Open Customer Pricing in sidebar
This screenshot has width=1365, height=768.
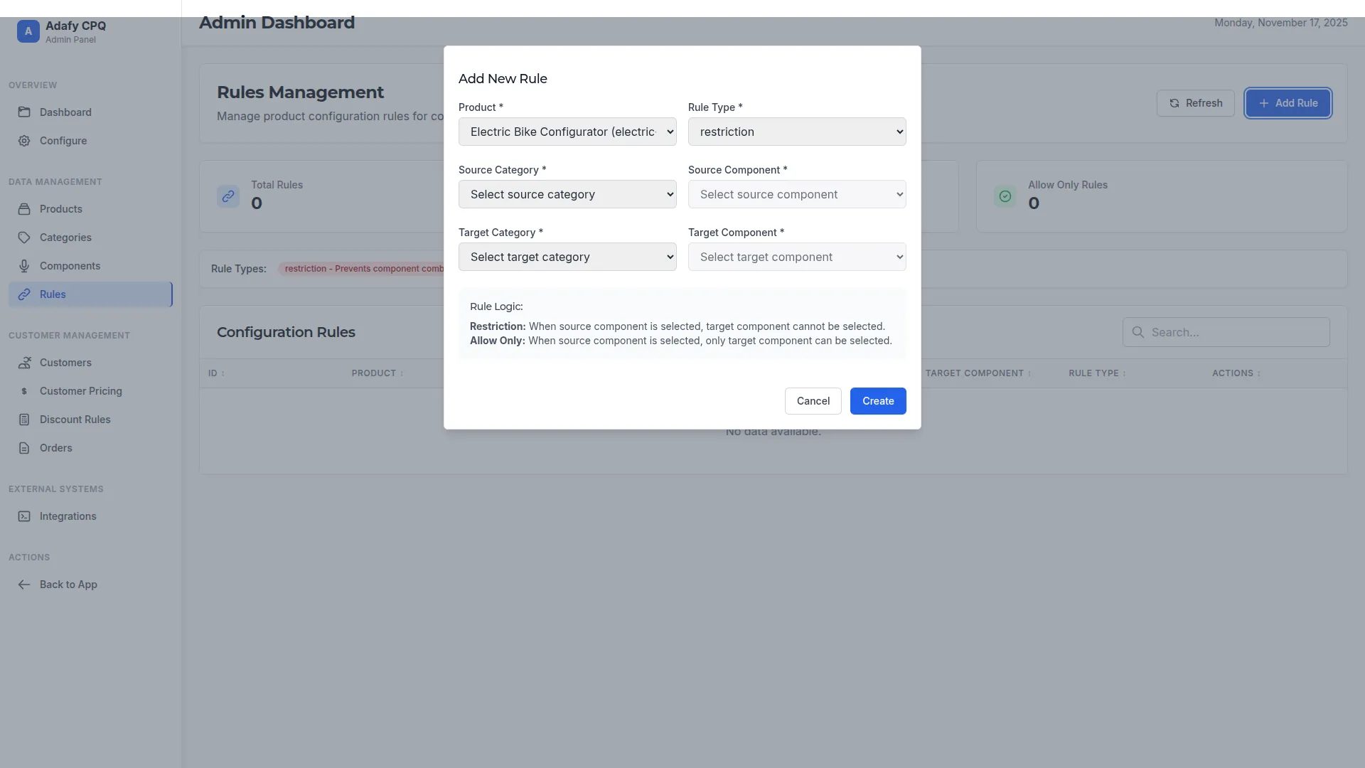[80, 391]
